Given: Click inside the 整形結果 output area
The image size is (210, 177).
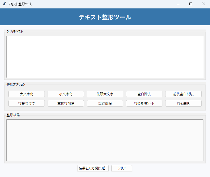Looking at the screenshot, I should click(105, 140).
